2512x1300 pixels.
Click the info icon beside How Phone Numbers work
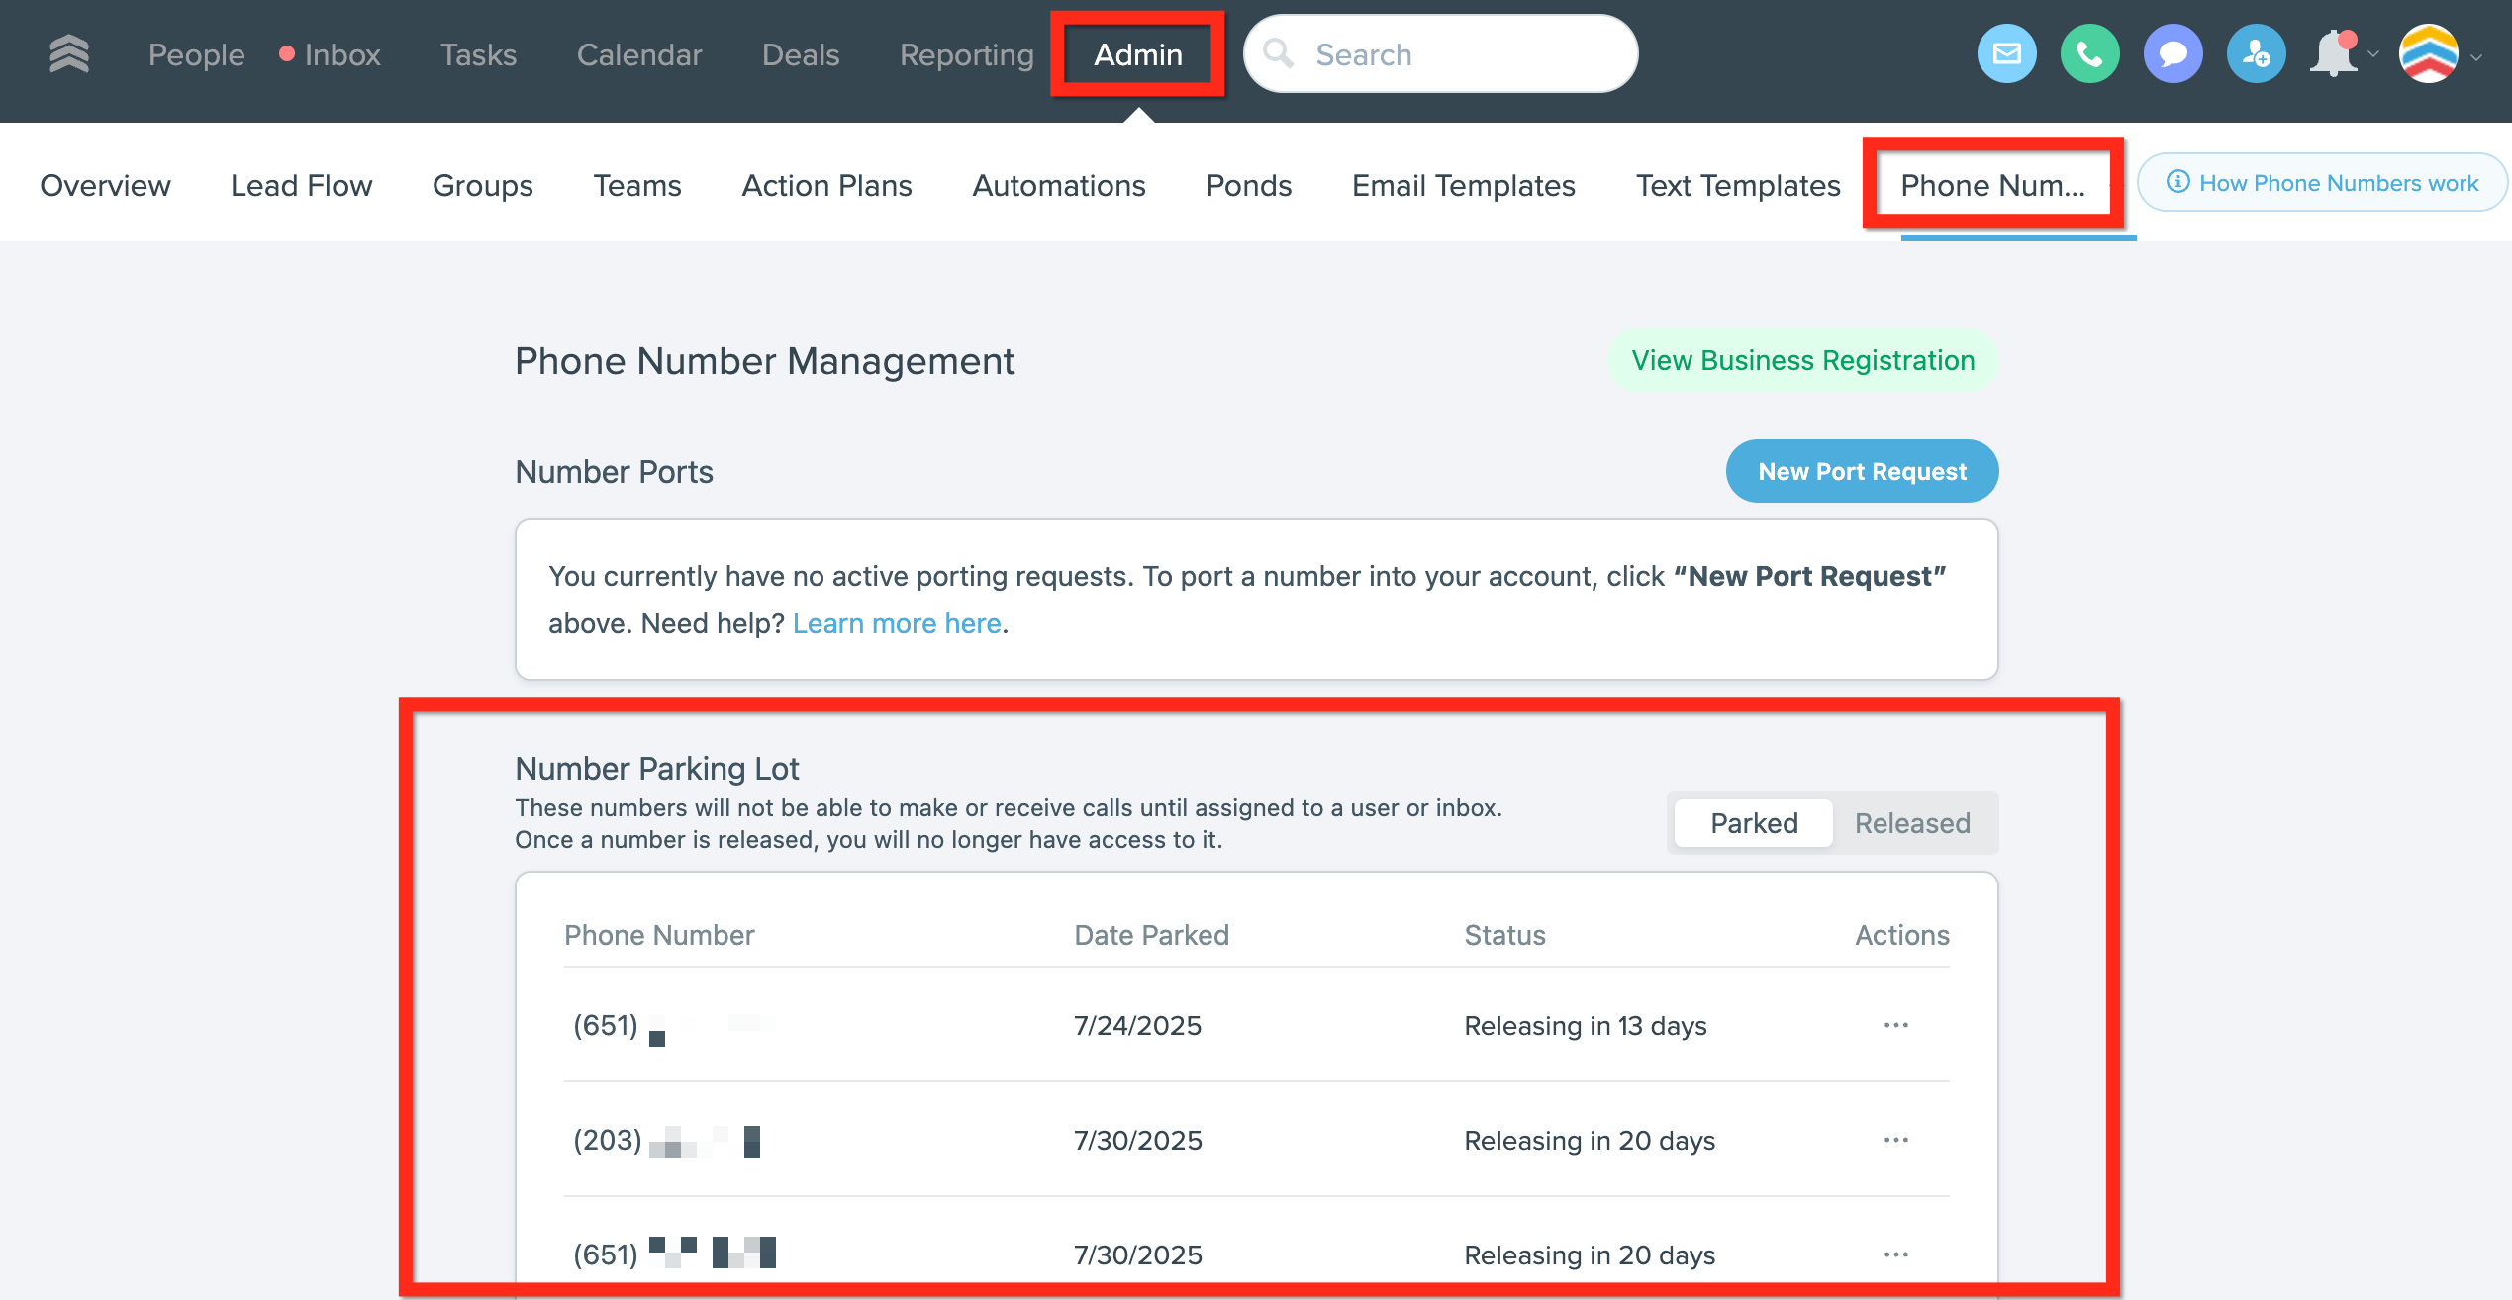(x=2177, y=182)
